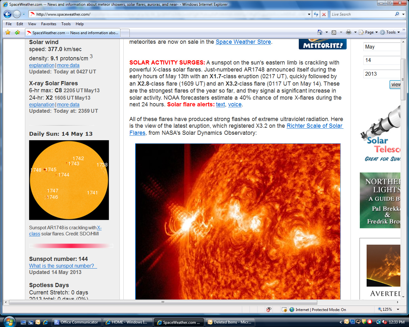This screenshot has height=327, width=409.
Task: Expand the toolbar overflow chevron
Action: (404, 30)
